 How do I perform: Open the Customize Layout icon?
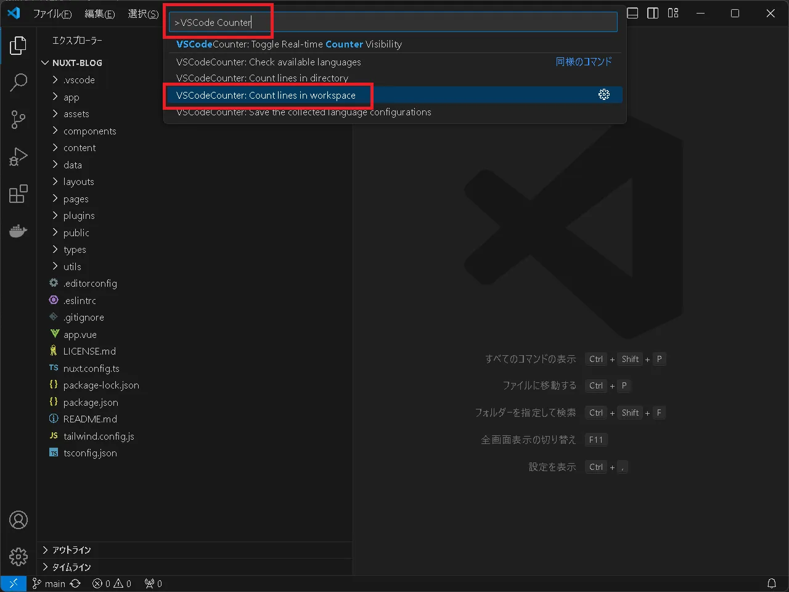pyautogui.click(x=673, y=13)
